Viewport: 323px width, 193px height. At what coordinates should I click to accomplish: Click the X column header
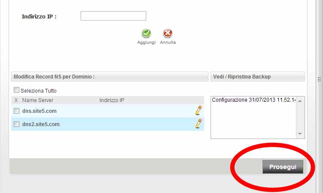[16, 100]
